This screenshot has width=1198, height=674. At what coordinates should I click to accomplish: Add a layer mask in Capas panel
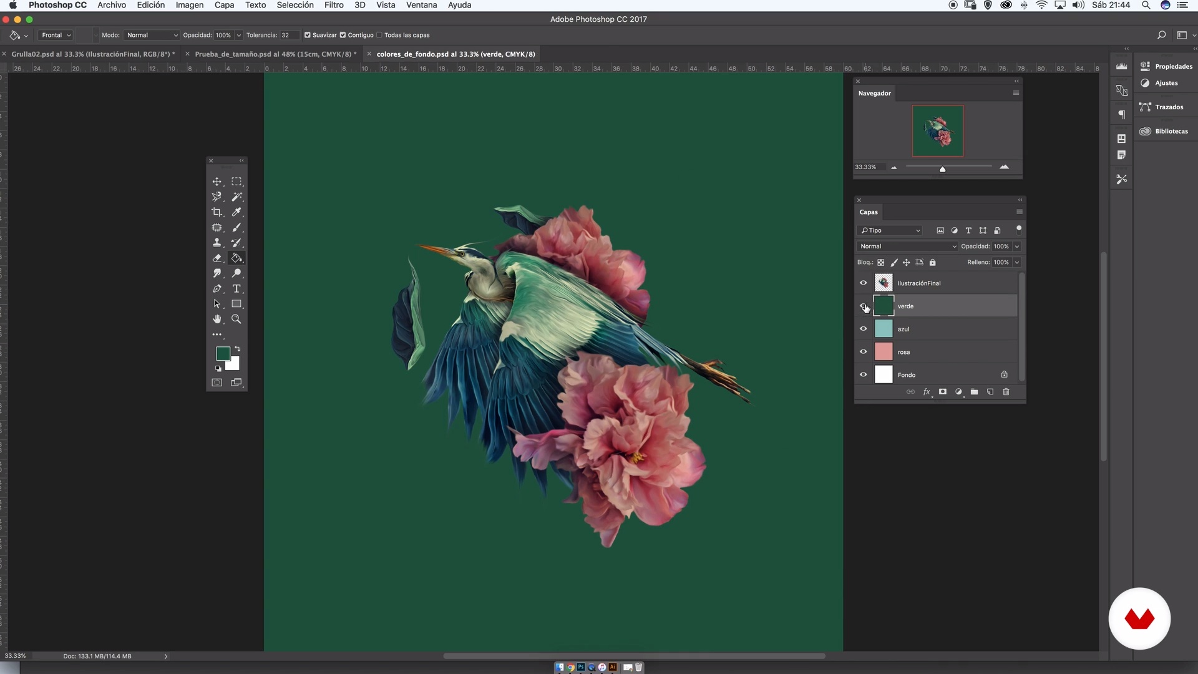[x=943, y=392]
